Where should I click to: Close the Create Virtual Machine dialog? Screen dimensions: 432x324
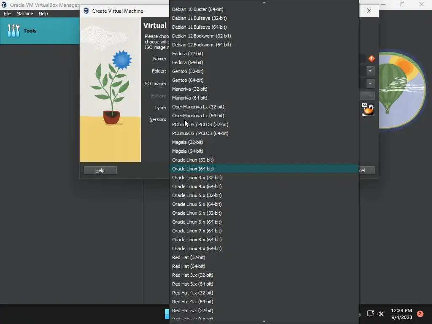tap(369, 11)
